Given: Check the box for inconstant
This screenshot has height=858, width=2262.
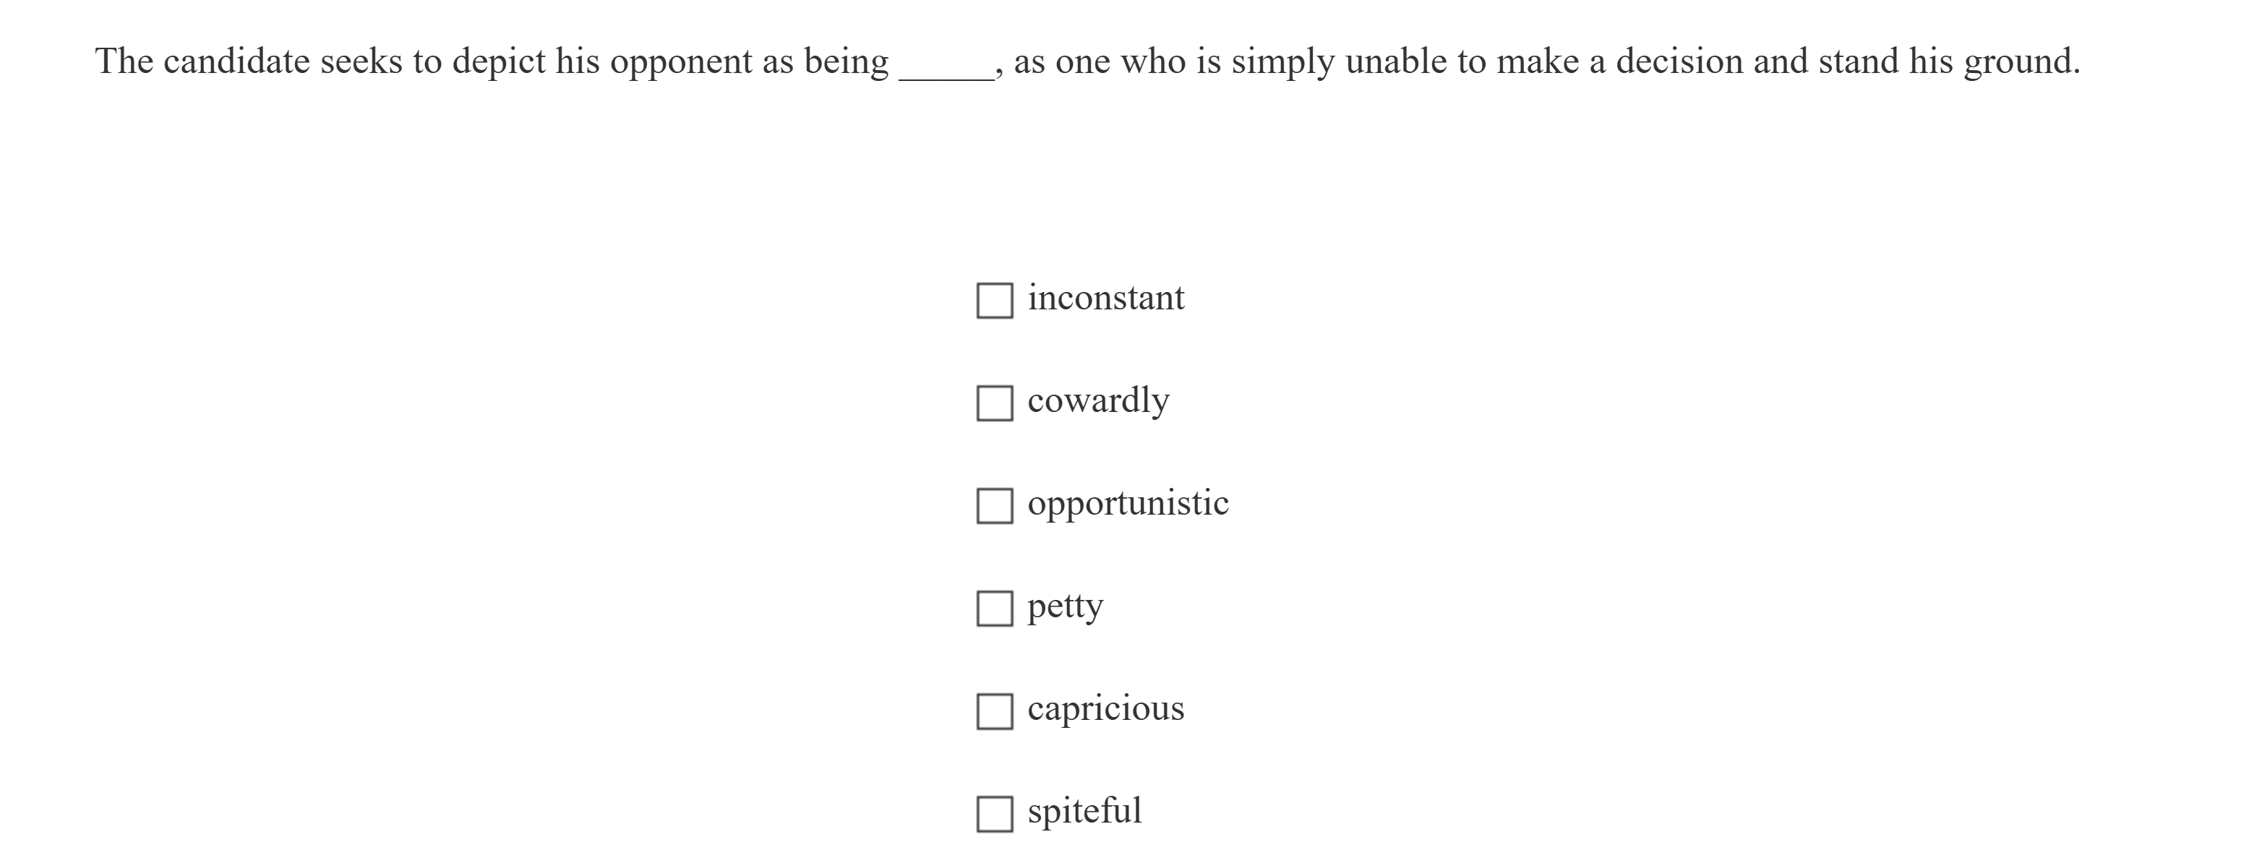Looking at the screenshot, I should coord(994,301).
